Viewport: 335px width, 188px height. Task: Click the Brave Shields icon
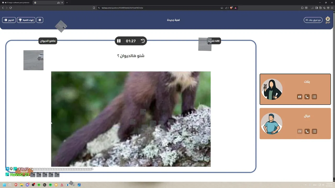231,8
